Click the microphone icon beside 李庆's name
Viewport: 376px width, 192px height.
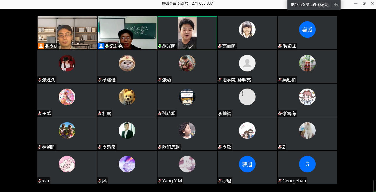(x=47, y=46)
